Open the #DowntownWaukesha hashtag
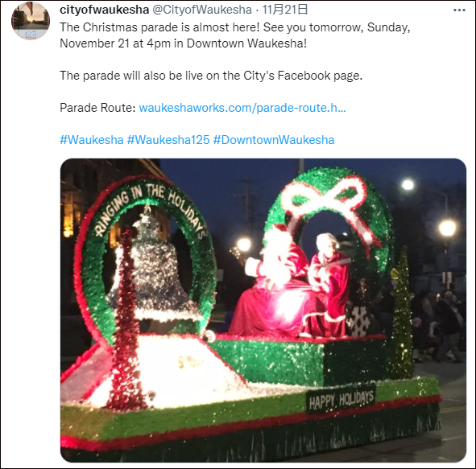 (x=274, y=140)
